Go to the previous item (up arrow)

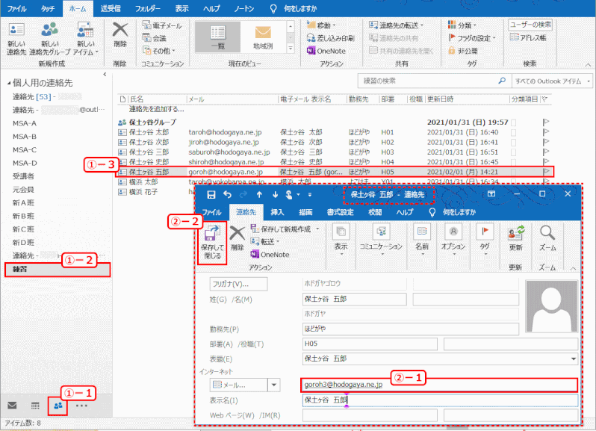coord(259,195)
